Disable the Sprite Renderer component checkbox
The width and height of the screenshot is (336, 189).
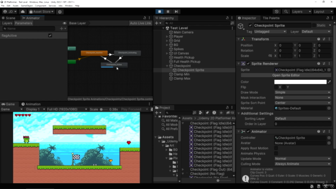click(248, 64)
